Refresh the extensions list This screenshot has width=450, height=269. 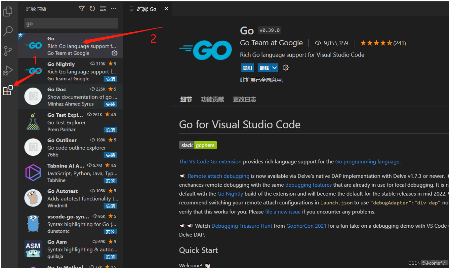pyautogui.click(x=92, y=9)
